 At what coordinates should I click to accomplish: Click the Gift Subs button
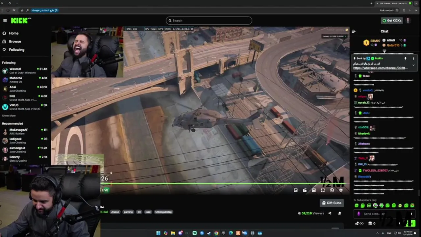coord(332,203)
